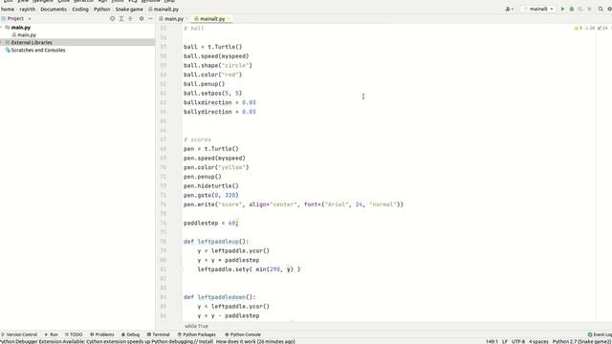Click Select Opened File target icon
Screen dimensions: 612x344
[113, 18]
